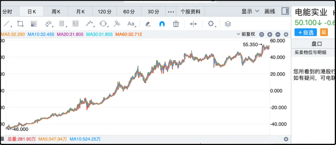336x145 pixels.
Task: Open the layers stack icon
Action: click(x=228, y=24)
